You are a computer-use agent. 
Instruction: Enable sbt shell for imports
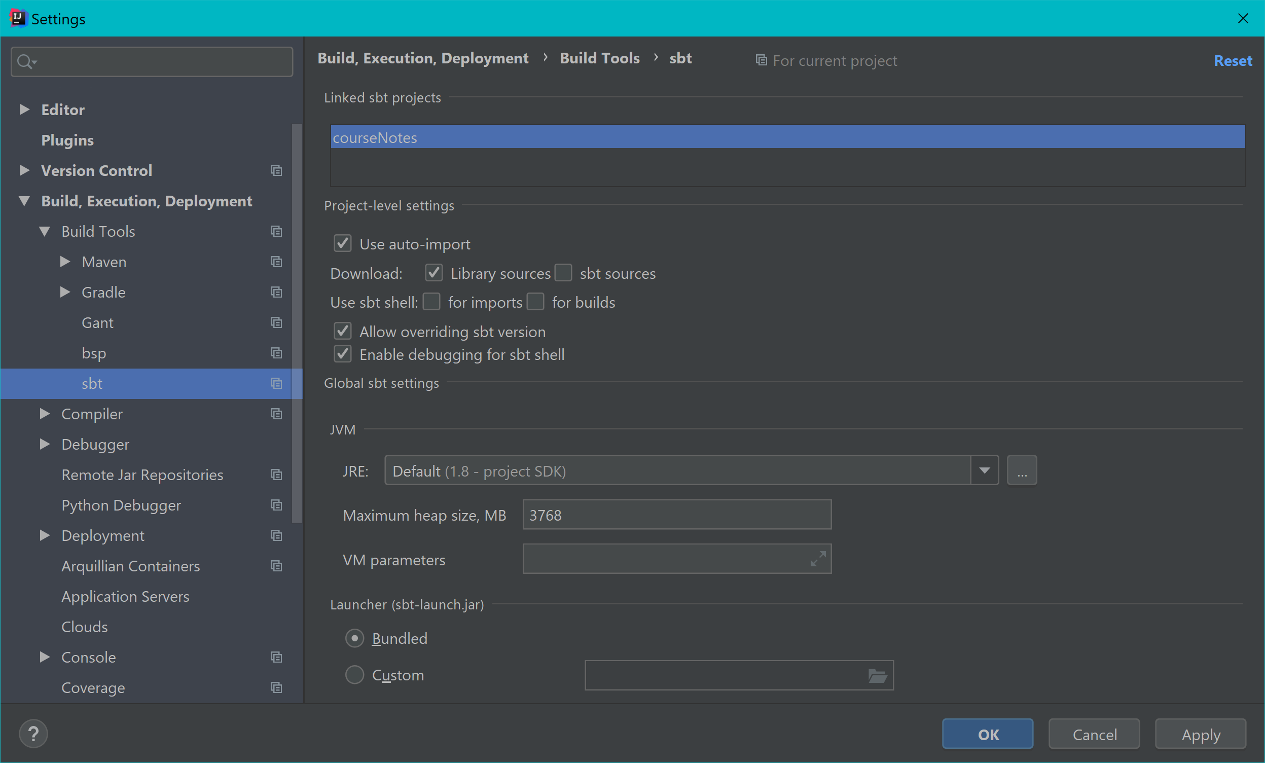pos(432,302)
